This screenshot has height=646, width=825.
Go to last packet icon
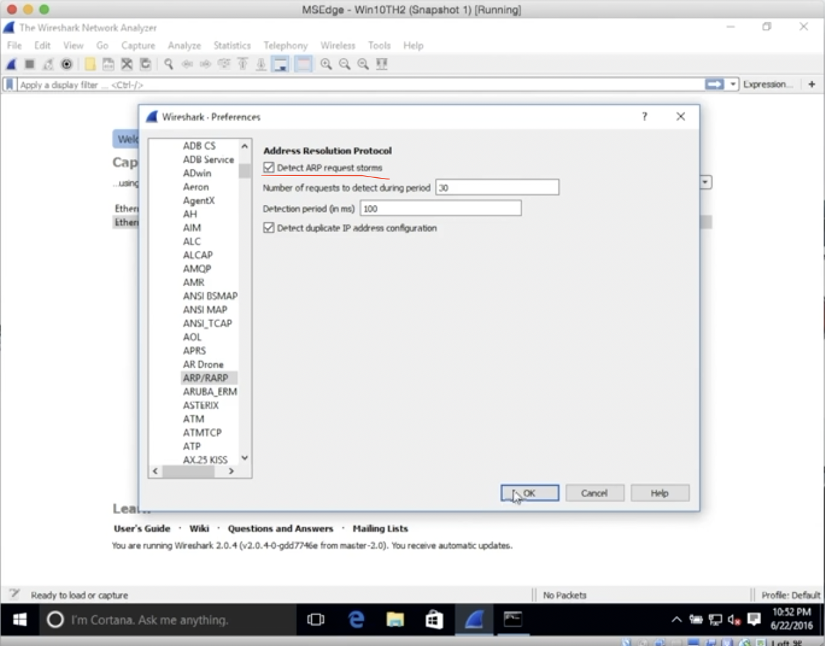point(261,64)
